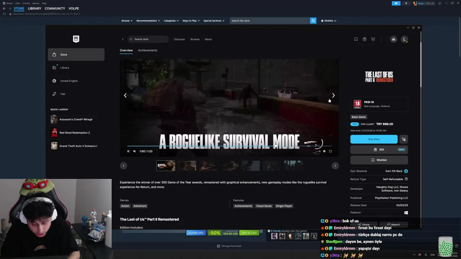
Task: Open Steam Wishlist link in store bar
Action: point(328,21)
